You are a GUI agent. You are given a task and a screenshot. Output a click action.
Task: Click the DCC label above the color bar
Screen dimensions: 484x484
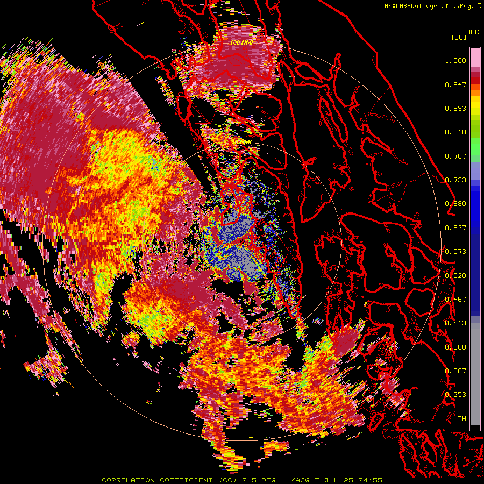coord(473,32)
